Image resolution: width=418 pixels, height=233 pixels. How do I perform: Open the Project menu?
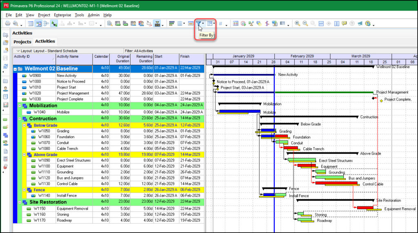pyautogui.click(x=44, y=15)
